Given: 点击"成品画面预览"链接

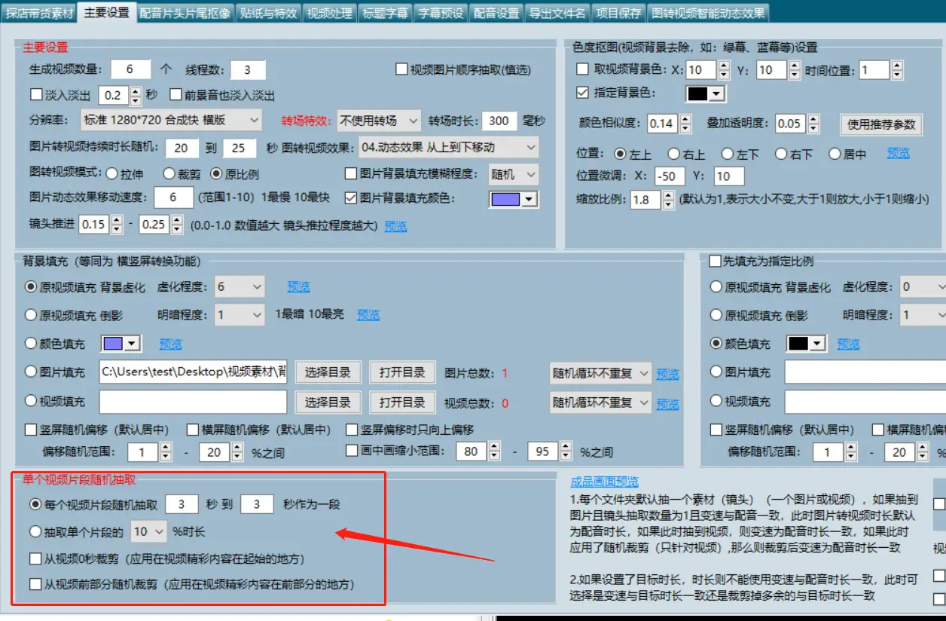Looking at the screenshot, I should point(604,481).
